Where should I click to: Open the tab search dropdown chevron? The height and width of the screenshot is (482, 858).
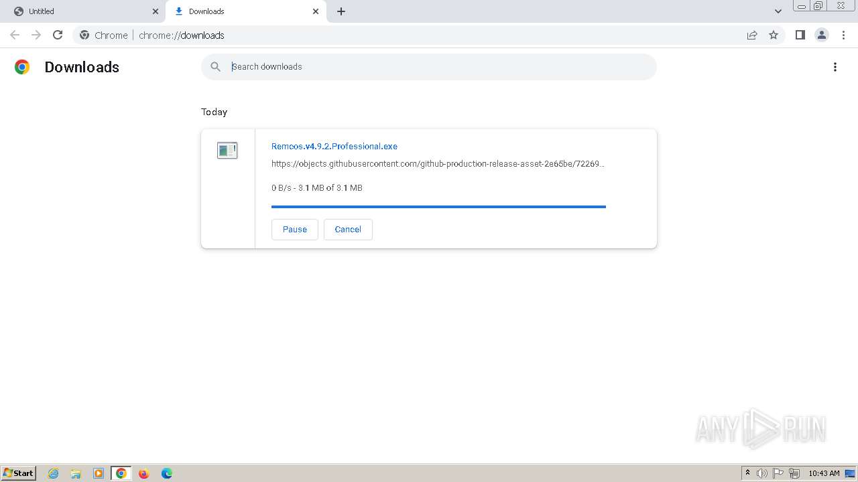(x=778, y=11)
